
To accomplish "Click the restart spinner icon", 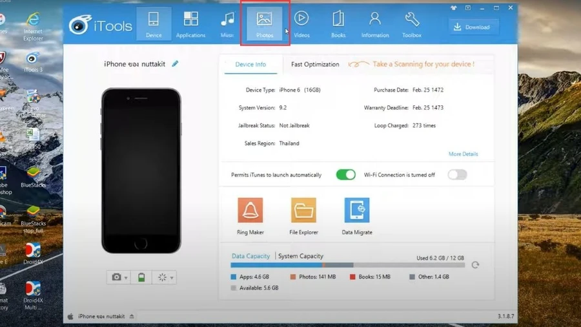I will coord(162,277).
